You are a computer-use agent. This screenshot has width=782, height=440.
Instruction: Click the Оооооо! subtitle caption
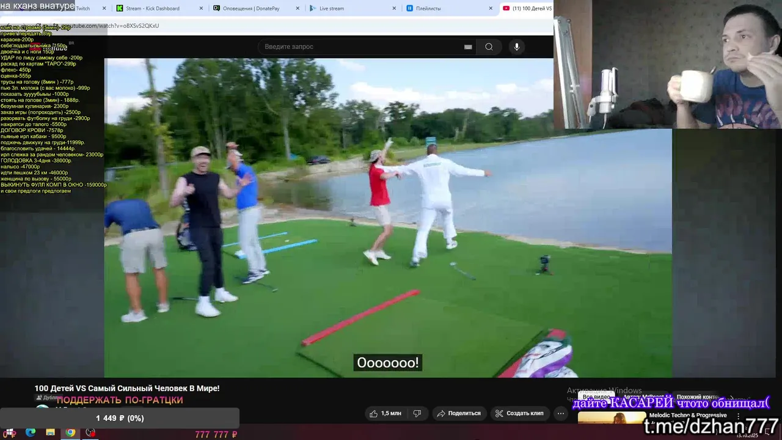(388, 363)
